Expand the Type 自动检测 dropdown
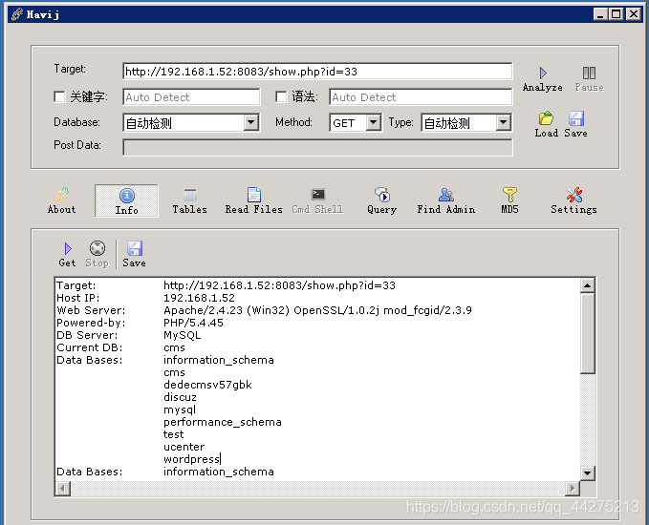 point(504,122)
